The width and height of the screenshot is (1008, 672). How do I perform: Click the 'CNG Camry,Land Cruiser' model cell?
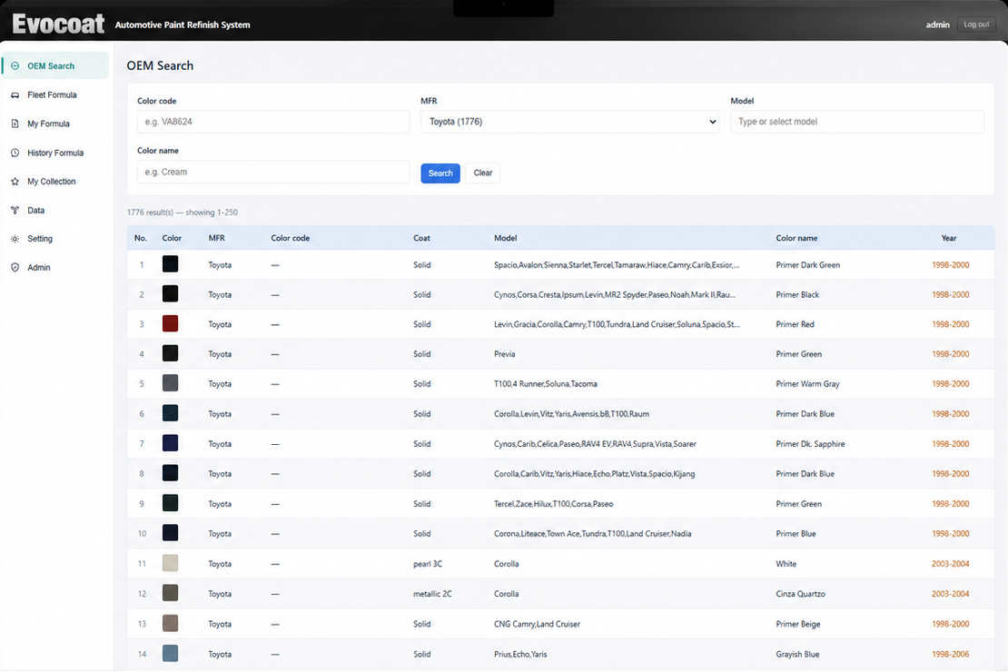537,624
